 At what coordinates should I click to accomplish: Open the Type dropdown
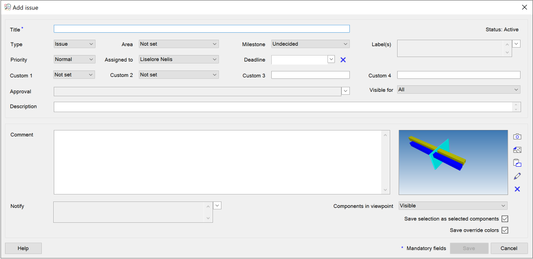click(x=74, y=44)
